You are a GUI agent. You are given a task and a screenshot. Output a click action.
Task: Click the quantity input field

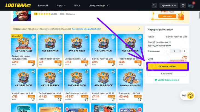click(x=174, y=51)
